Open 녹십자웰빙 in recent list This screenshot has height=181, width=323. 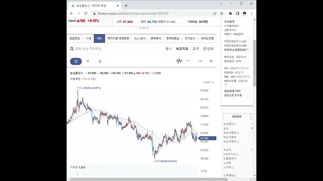pos(230,137)
